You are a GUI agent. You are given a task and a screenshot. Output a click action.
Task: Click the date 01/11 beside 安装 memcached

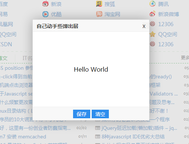point(82,137)
